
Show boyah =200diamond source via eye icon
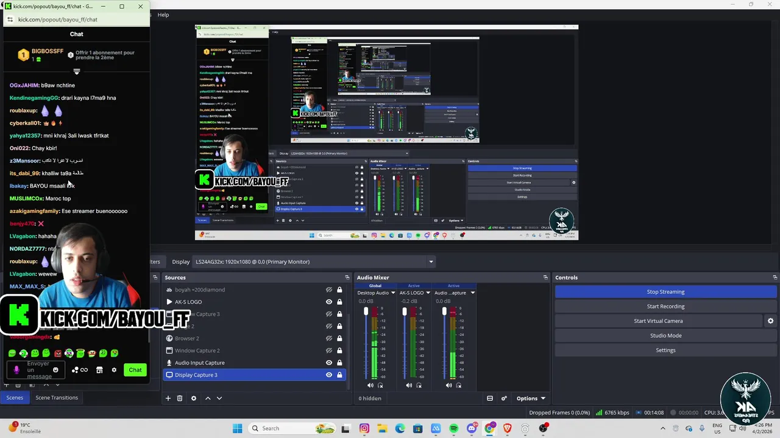click(329, 290)
